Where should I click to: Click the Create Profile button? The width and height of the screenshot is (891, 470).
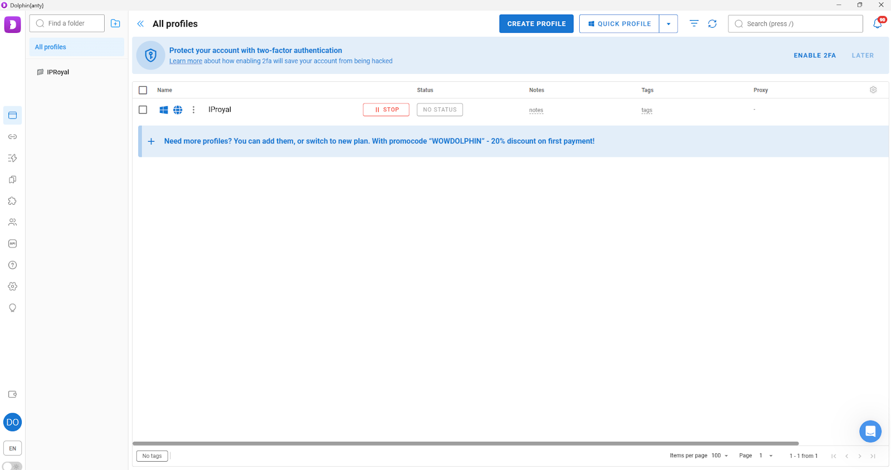[536, 24]
